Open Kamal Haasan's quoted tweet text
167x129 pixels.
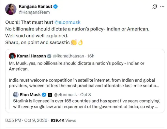point(84,75)
